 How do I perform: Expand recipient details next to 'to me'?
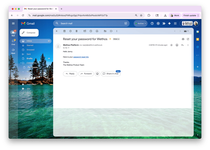pos(69,48)
